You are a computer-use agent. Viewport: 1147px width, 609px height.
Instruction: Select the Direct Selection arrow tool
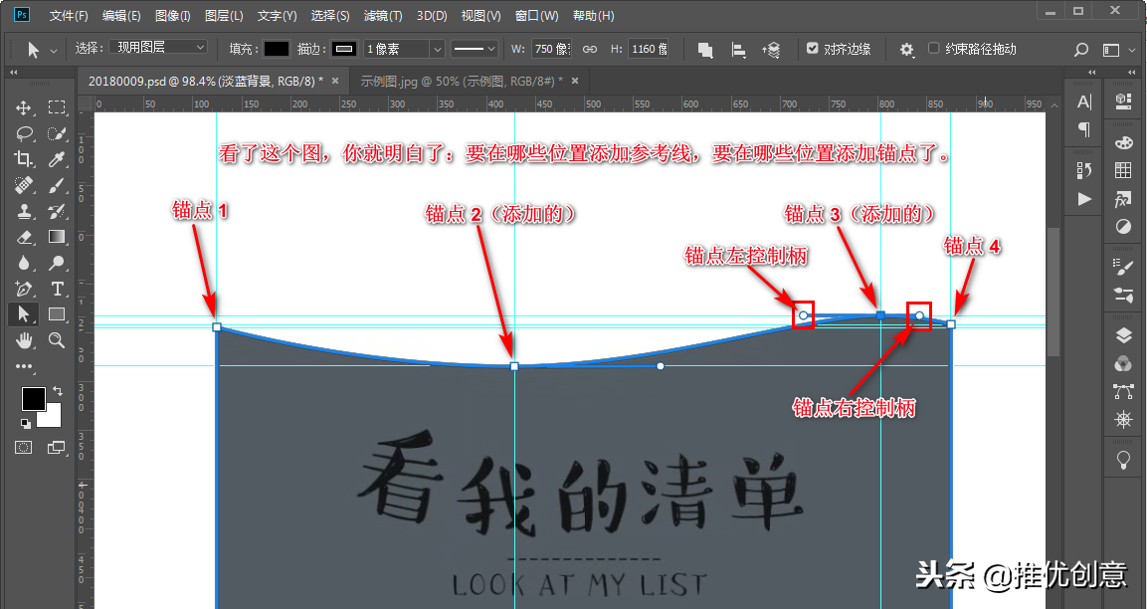coord(24,314)
